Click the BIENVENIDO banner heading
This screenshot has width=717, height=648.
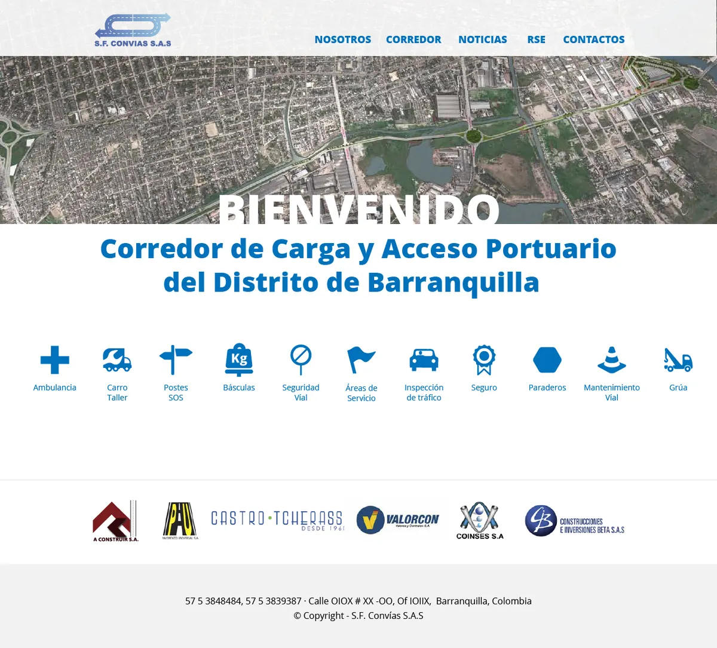(358, 209)
